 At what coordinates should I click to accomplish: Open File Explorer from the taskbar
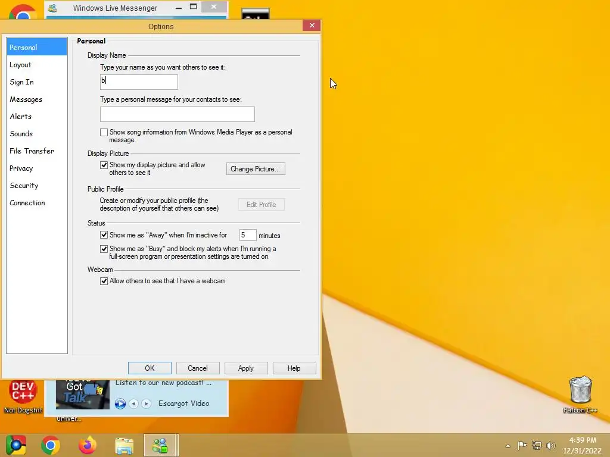[124, 446]
